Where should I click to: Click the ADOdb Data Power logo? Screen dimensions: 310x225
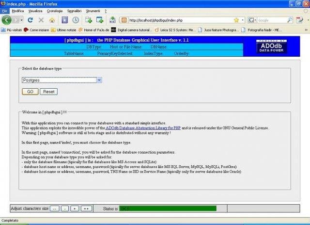click(271, 46)
